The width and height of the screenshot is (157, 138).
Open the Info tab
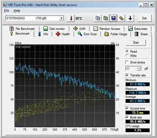click(43, 34)
